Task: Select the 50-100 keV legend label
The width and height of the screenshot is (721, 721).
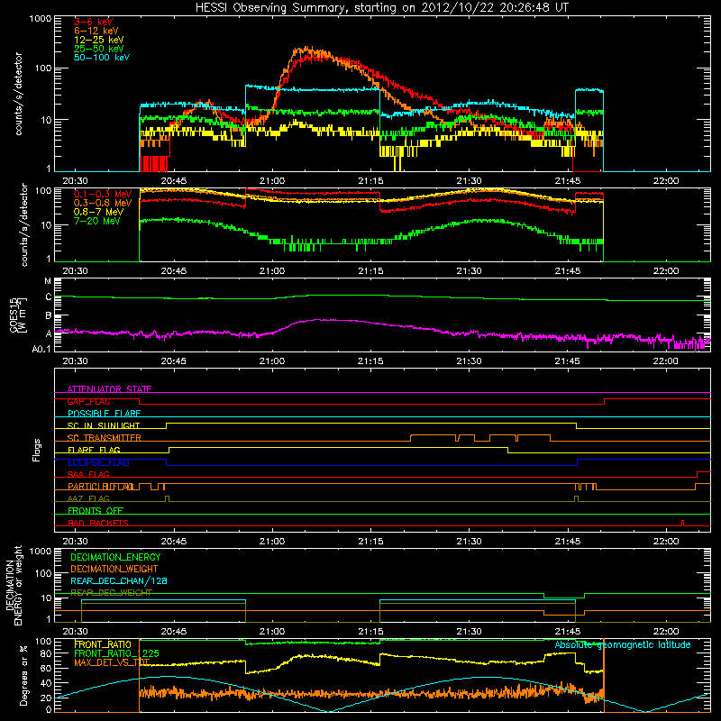Action: tap(101, 58)
